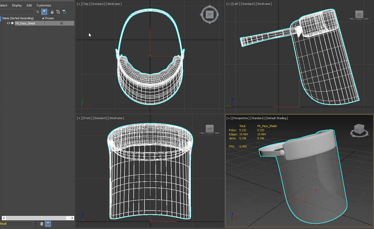Enable the selection filter icon in Scene Explorer

(x=44, y=12)
